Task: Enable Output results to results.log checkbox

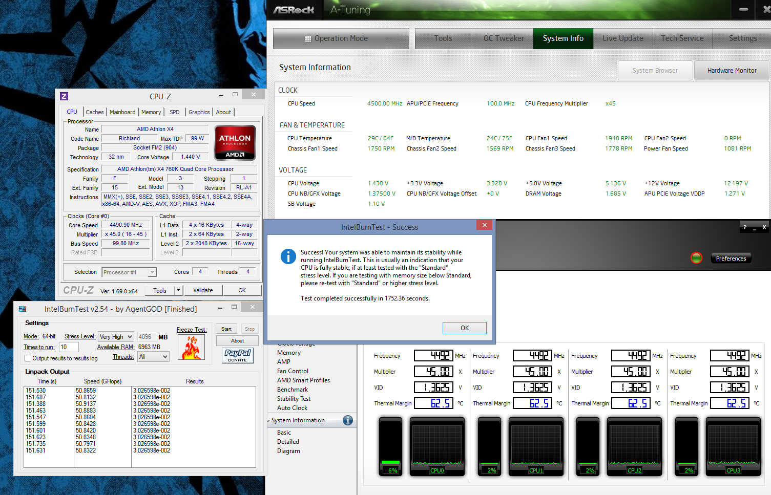Action: [x=28, y=358]
